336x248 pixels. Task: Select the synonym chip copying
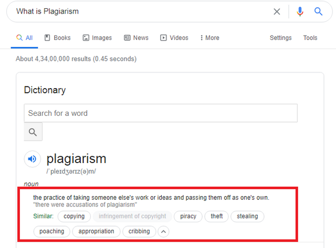tap(74, 217)
